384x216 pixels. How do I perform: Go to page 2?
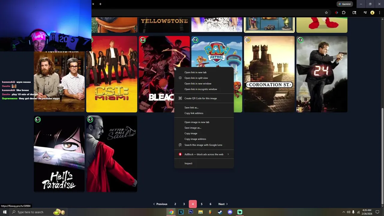[x=175, y=204]
